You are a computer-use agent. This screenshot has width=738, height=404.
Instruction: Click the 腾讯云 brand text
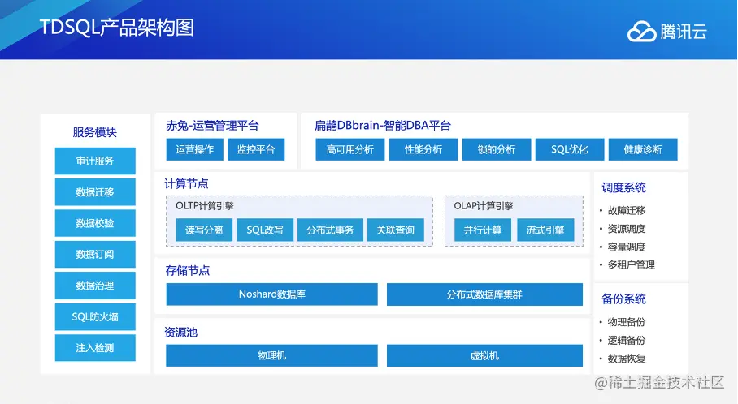pyautogui.click(x=684, y=32)
